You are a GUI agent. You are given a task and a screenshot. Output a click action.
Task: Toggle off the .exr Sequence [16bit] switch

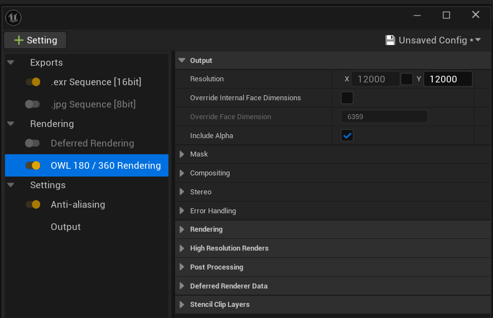pos(33,82)
